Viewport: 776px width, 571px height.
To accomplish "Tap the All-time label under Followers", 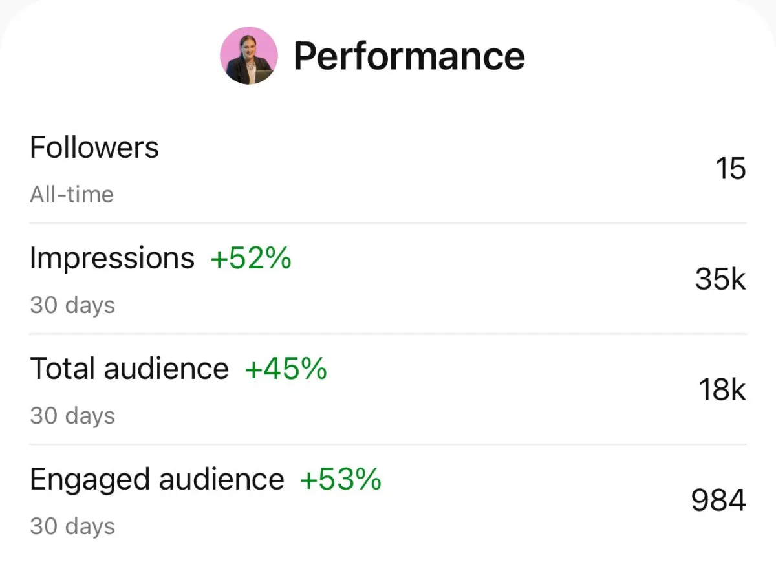I will [72, 194].
